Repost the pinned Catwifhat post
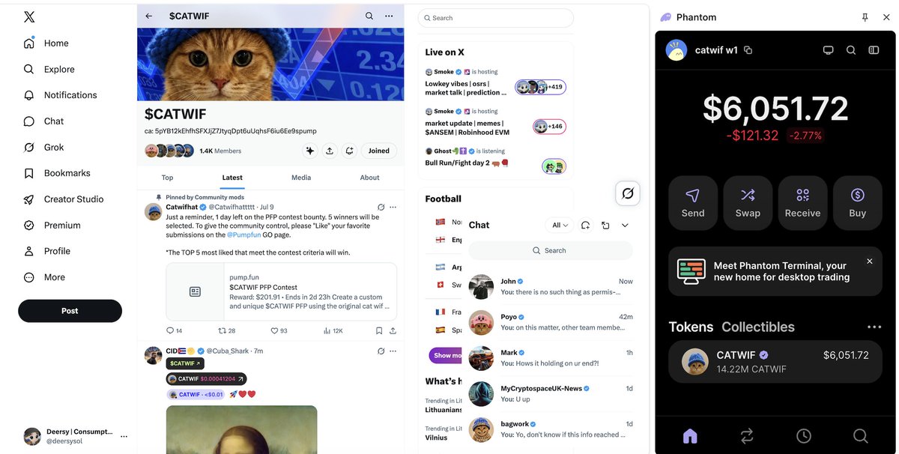The height and width of the screenshot is (454, 899). pyautogui.click(x=226, y=330)
